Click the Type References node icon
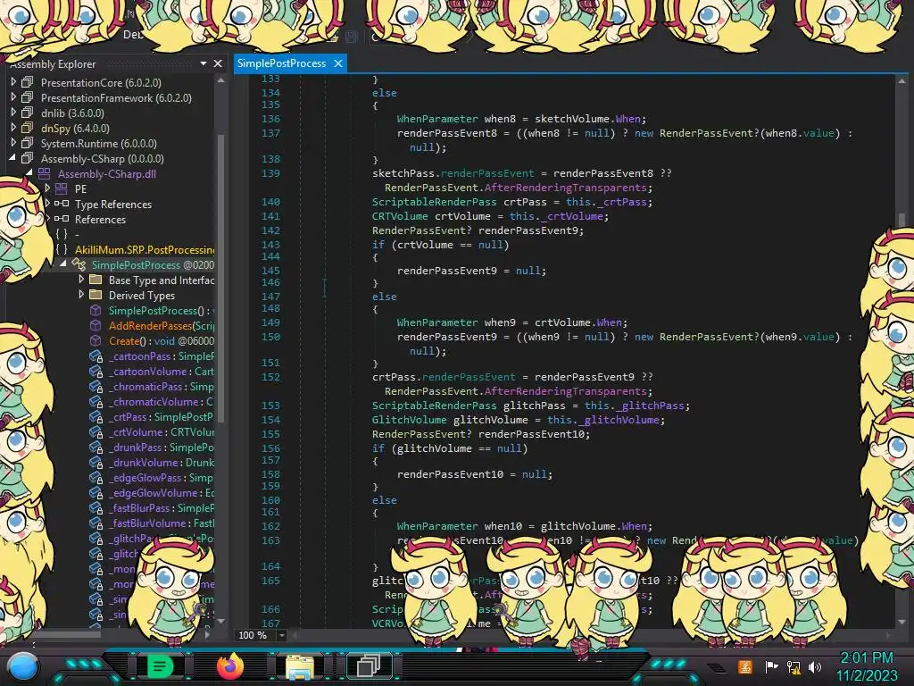 click(x=62, y=204)
